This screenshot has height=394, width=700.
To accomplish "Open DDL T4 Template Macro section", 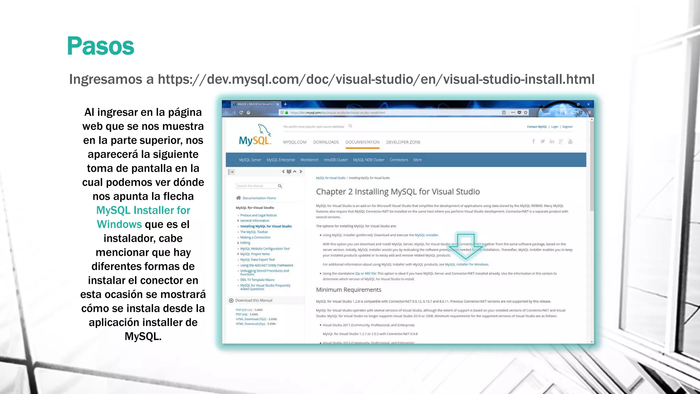I will click(257, 280).
